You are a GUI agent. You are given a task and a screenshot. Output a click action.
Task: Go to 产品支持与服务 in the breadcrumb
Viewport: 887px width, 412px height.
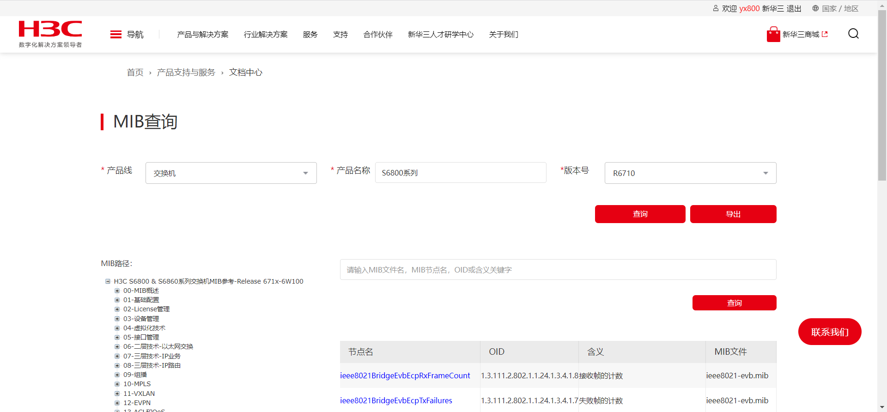(186, 73)
